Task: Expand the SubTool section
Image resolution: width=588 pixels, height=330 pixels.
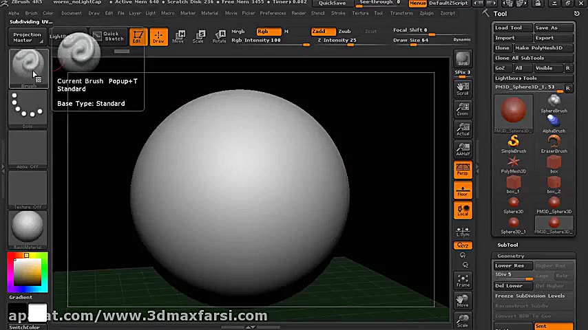Action: [x=507, y=245]
